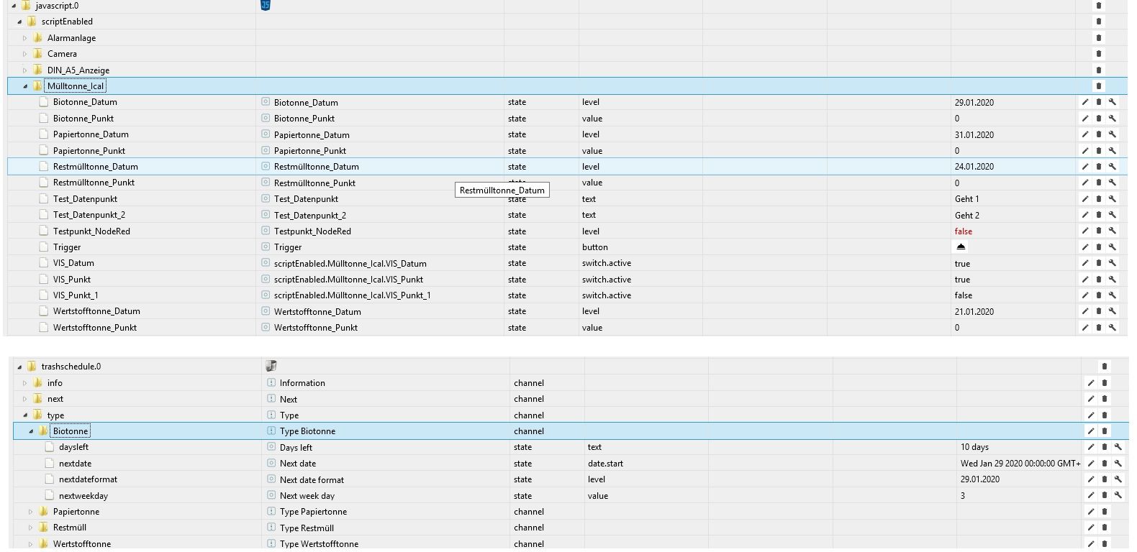Edit the Biotonne_Datum object with pencil icon
The height and width of the screenshot is (552, 1137).
coord(1085,102)
